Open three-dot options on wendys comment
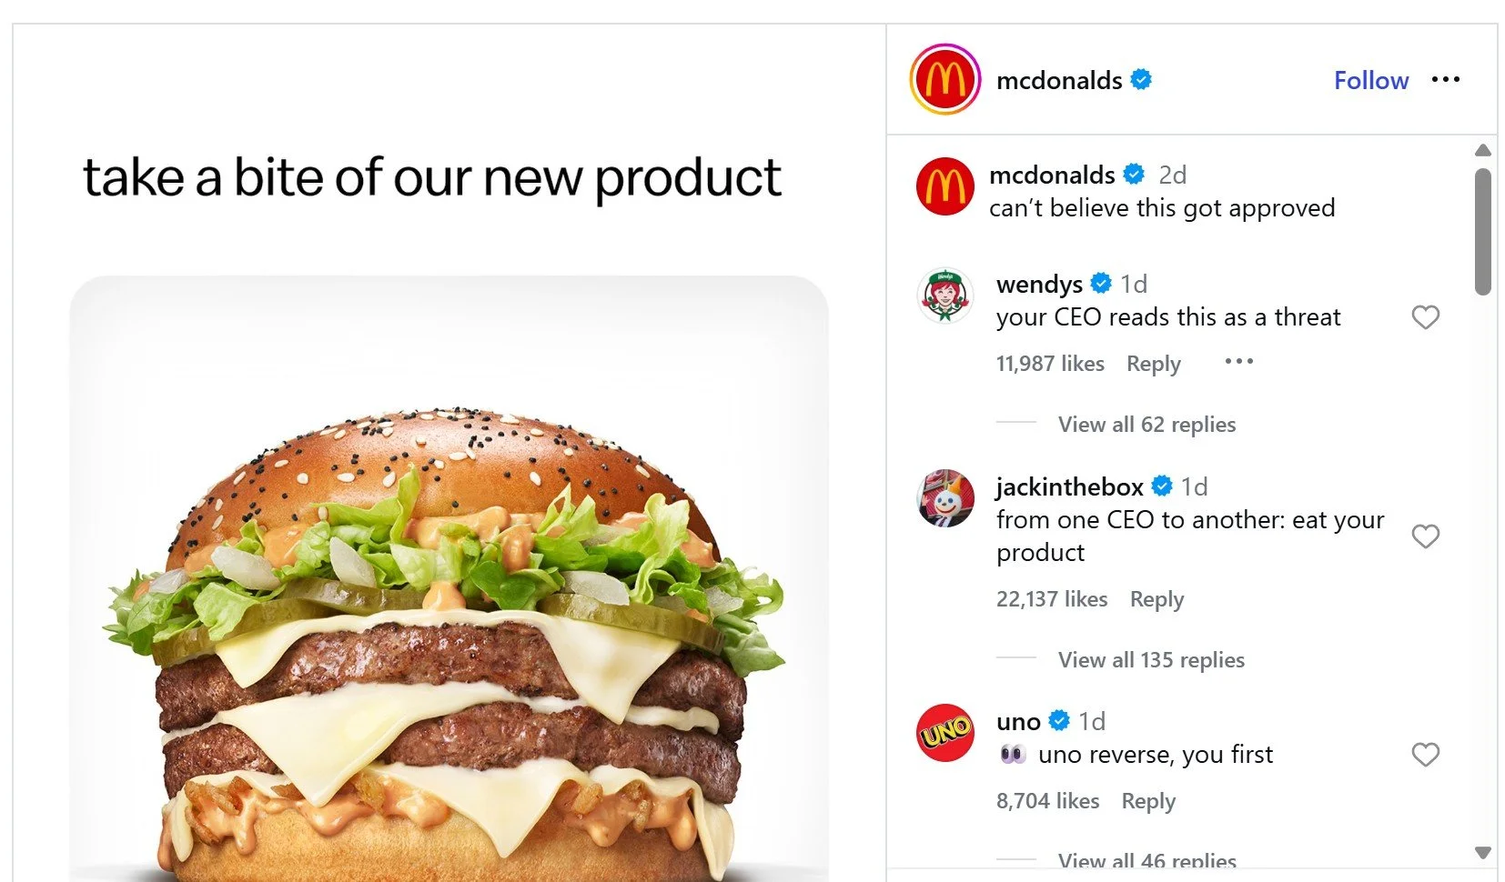The height and width of the screenshot is (882, 1505). tap(1238, 362)
